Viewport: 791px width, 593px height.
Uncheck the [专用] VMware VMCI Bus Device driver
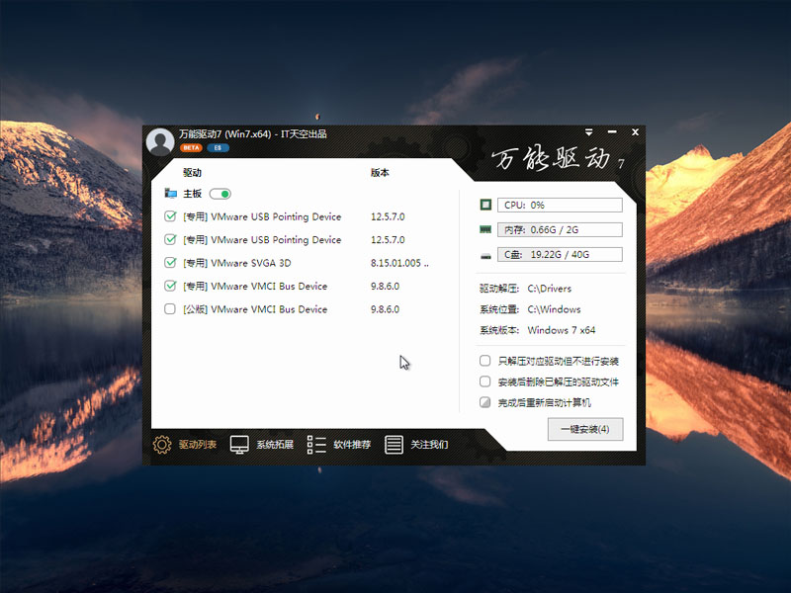tap(170, 286)
